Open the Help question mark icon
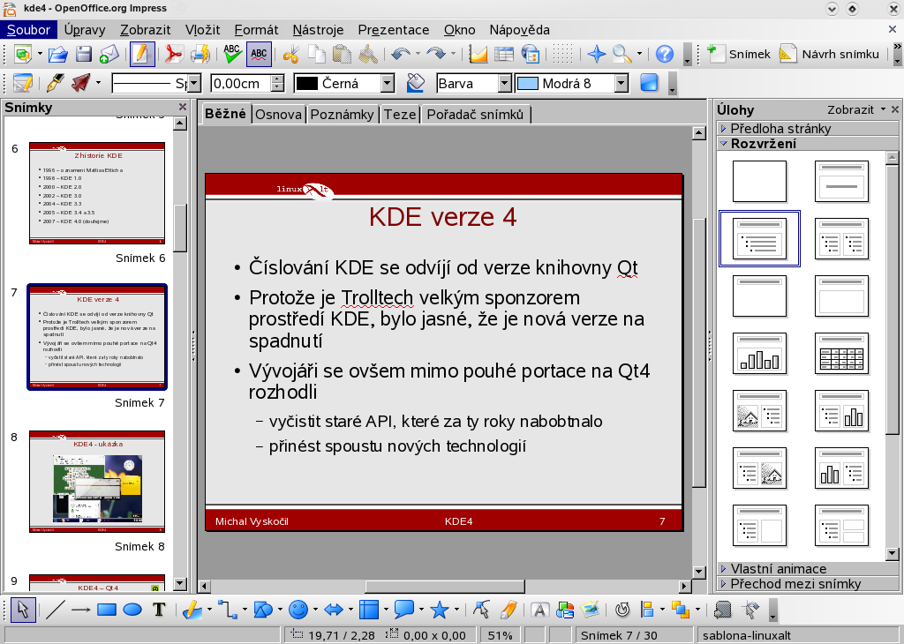 [665, 54]
